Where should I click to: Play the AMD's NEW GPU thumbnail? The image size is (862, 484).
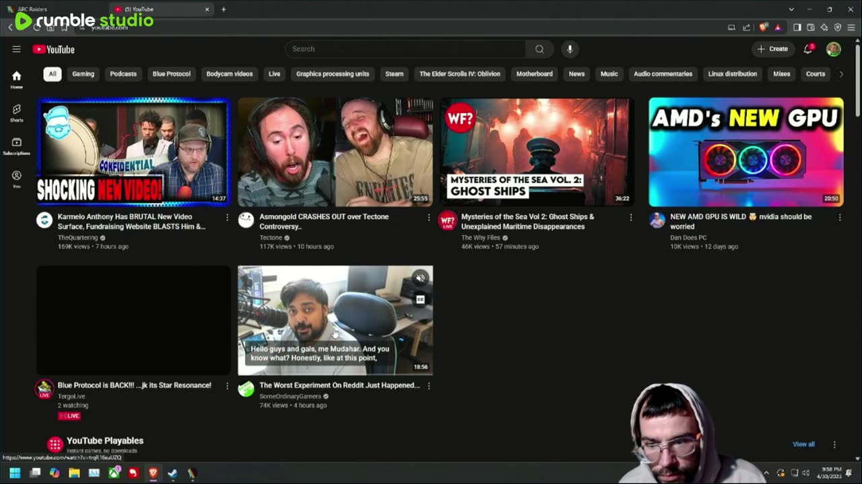[746, 152]
